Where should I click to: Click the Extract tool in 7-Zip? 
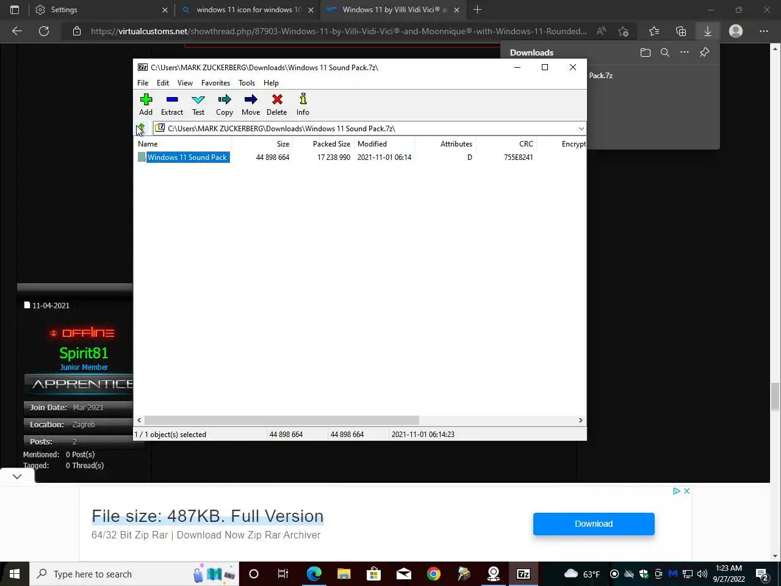172,104
